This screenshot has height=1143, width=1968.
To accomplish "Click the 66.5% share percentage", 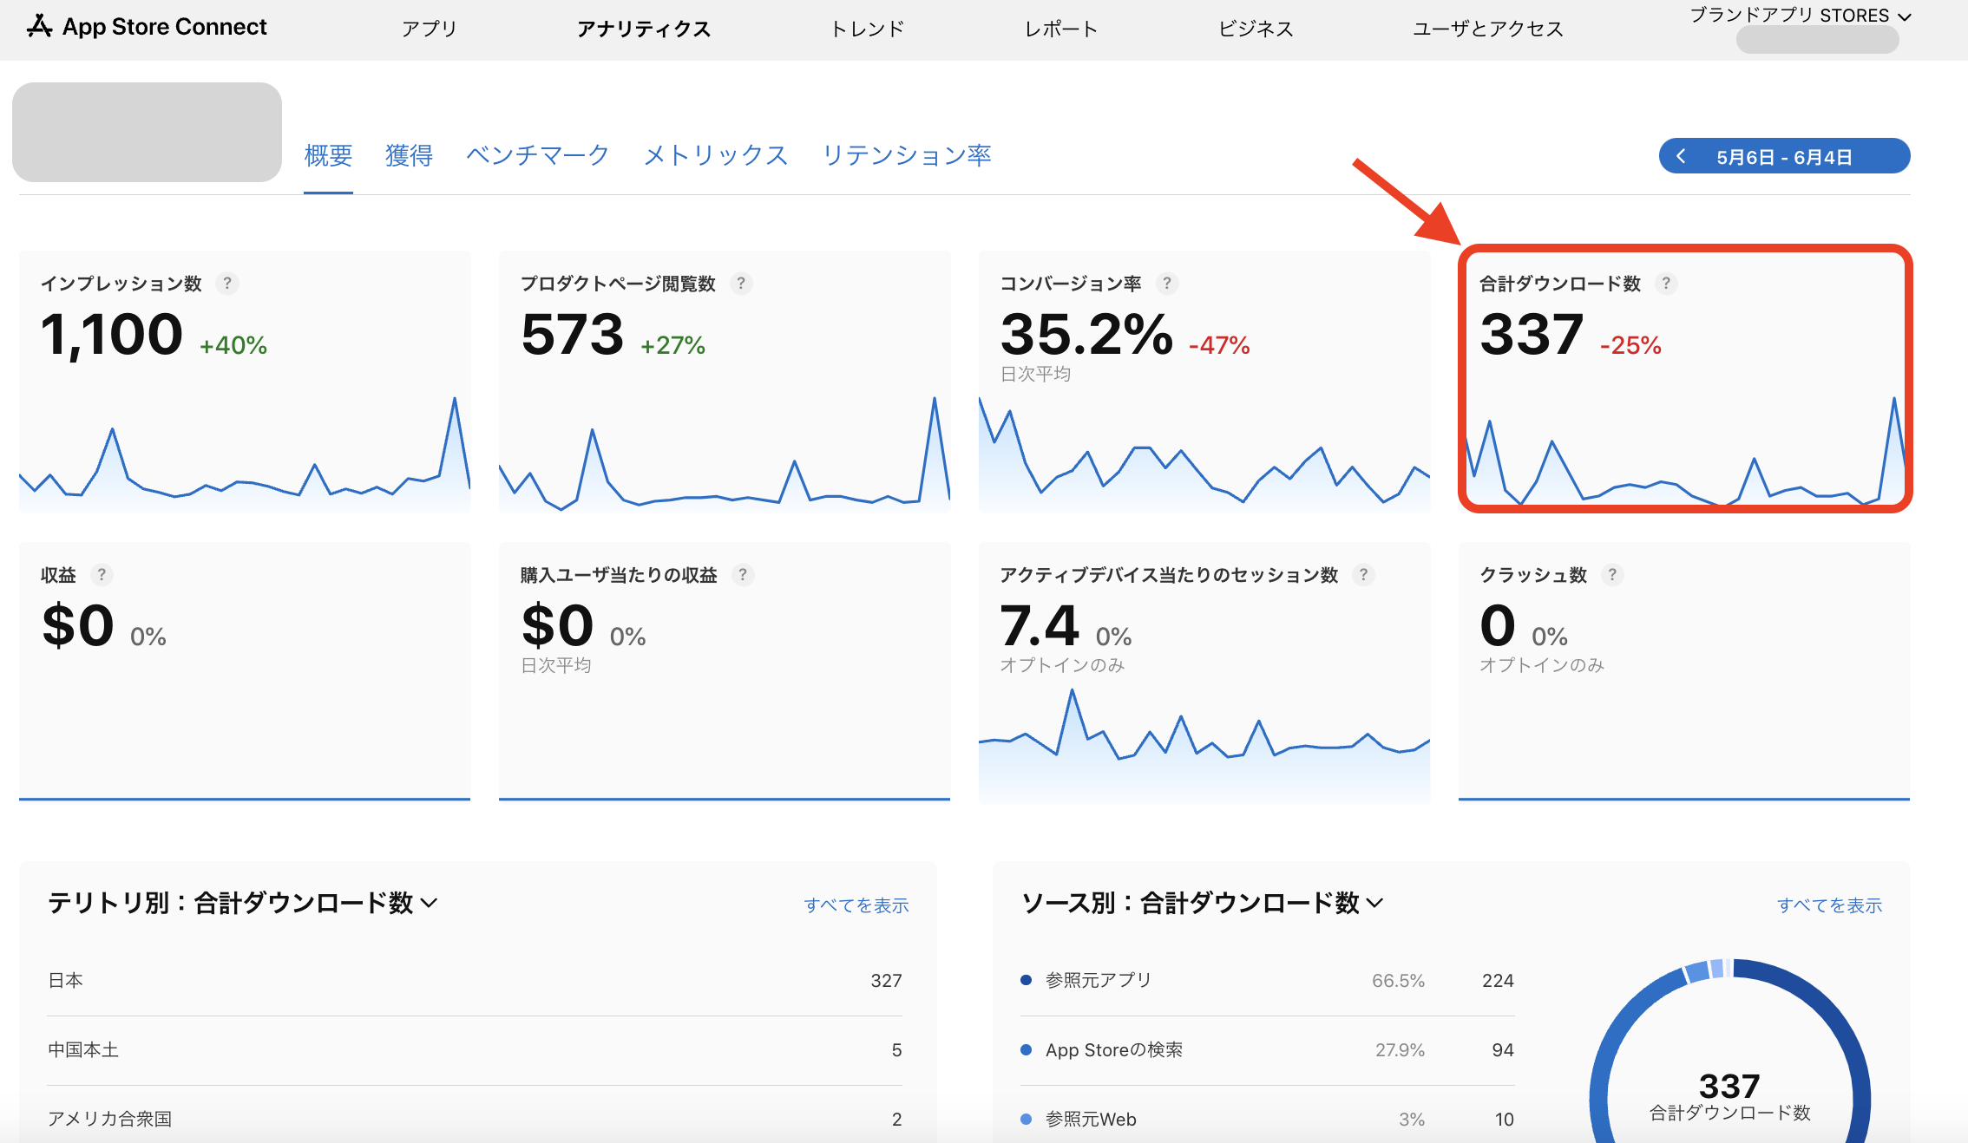I will coord(1398,981).
